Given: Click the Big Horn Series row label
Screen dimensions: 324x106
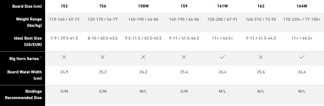Looking at the screenshot, I should pyautogui.click(x=24, y=59).
